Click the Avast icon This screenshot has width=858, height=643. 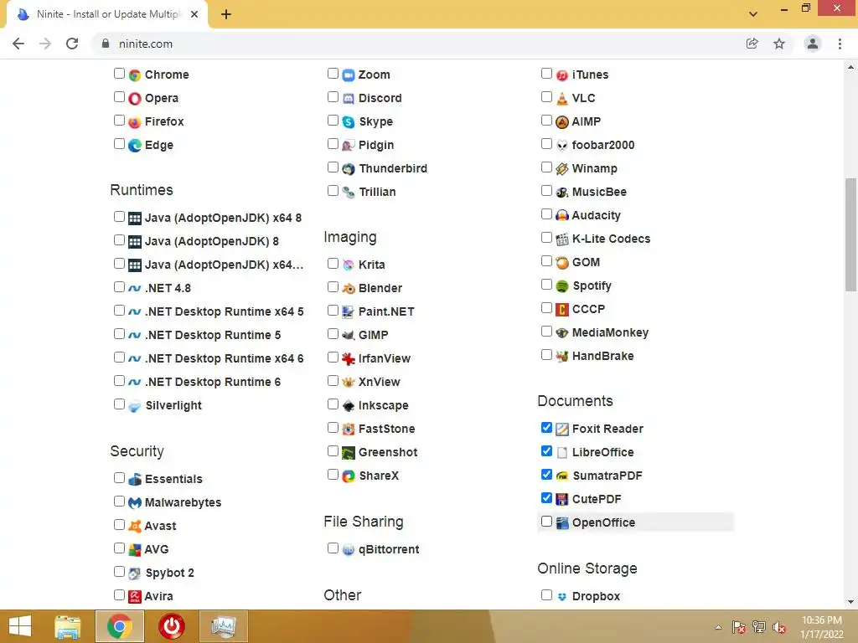135,526
